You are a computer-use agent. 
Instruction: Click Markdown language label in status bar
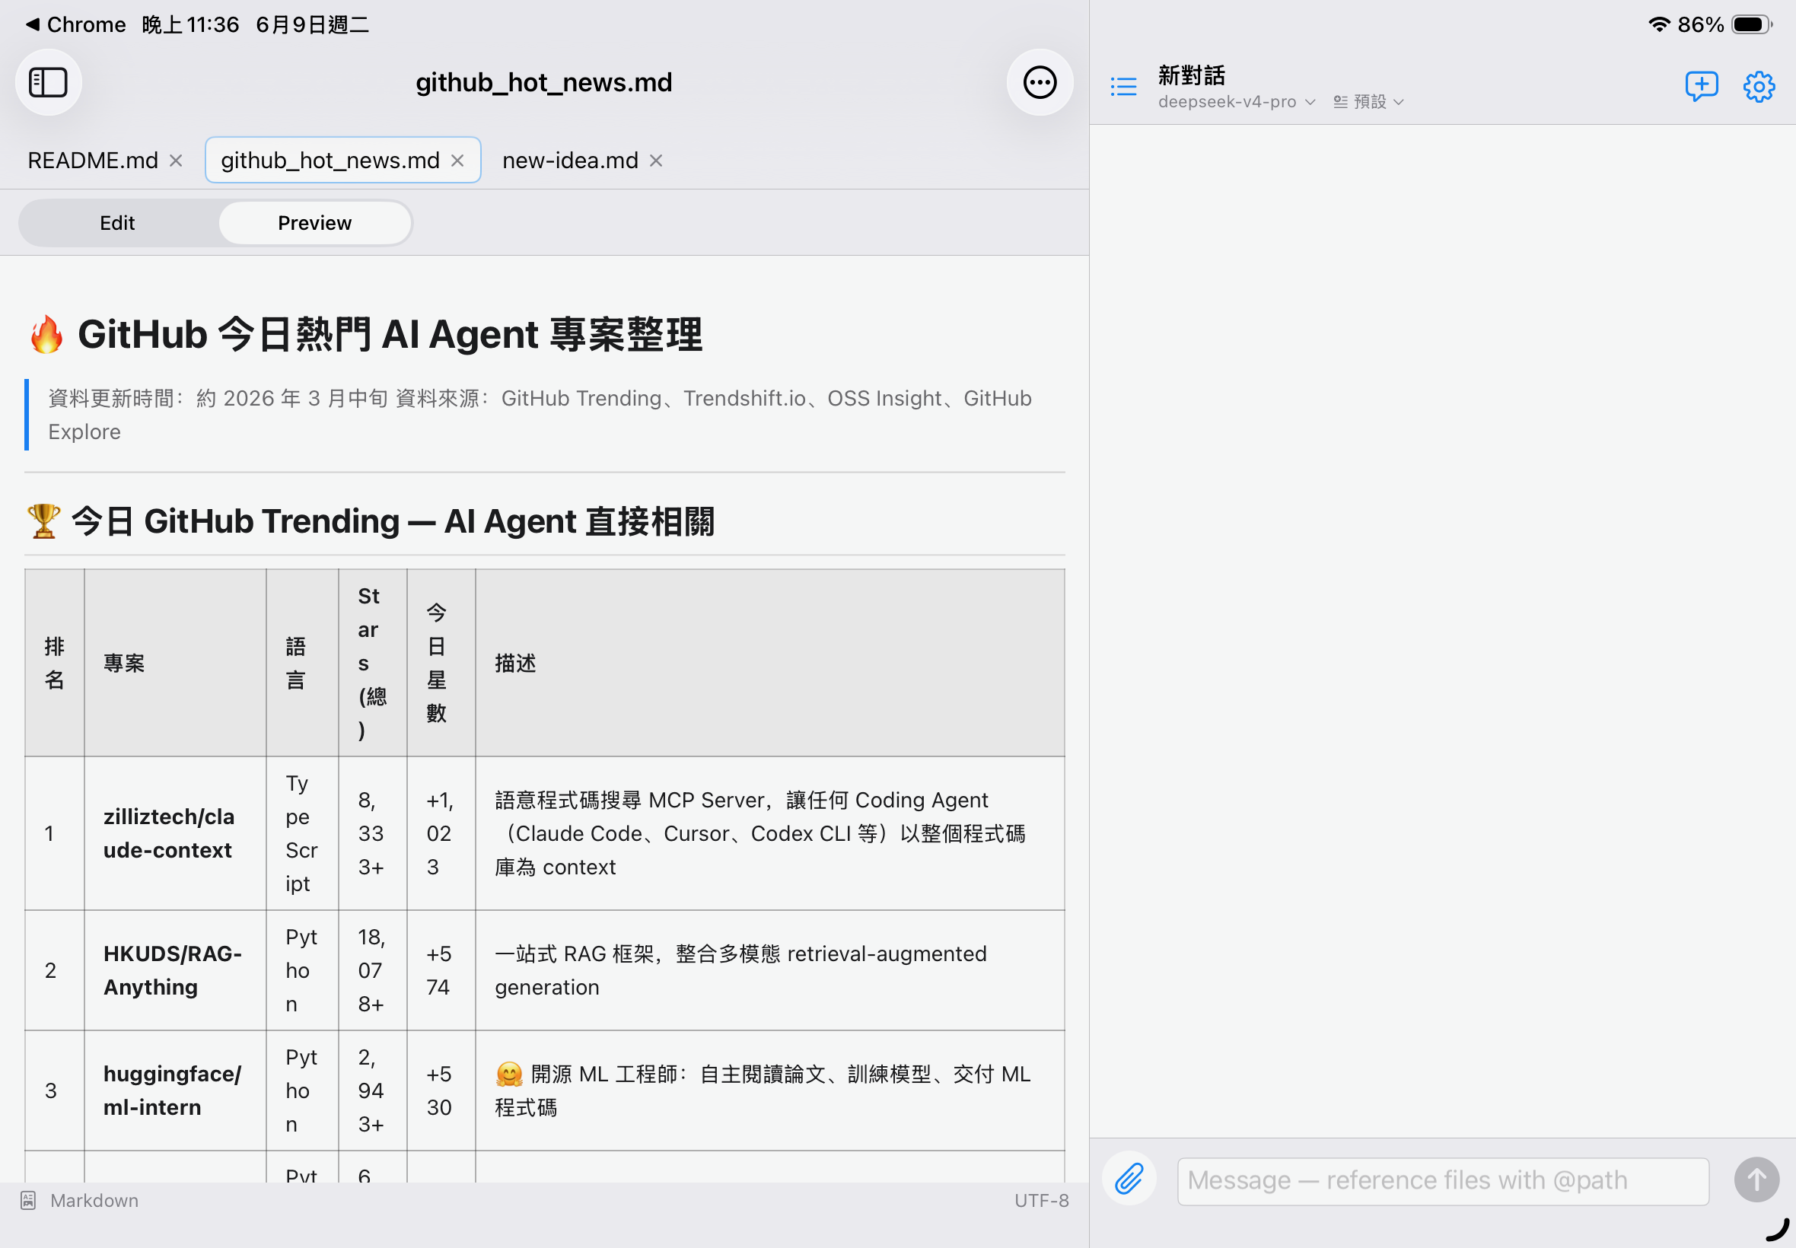(x=94, y=1200)
